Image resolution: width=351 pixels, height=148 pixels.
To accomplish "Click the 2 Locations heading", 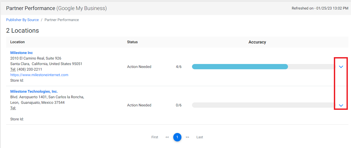I will point(22,31).
